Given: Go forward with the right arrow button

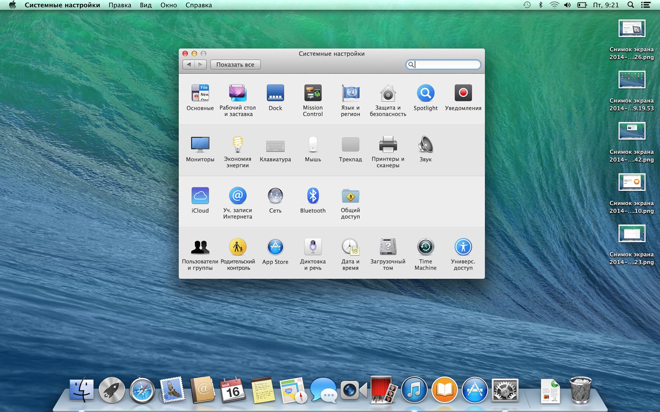Looking at the screenshot, I should point(200,65).
